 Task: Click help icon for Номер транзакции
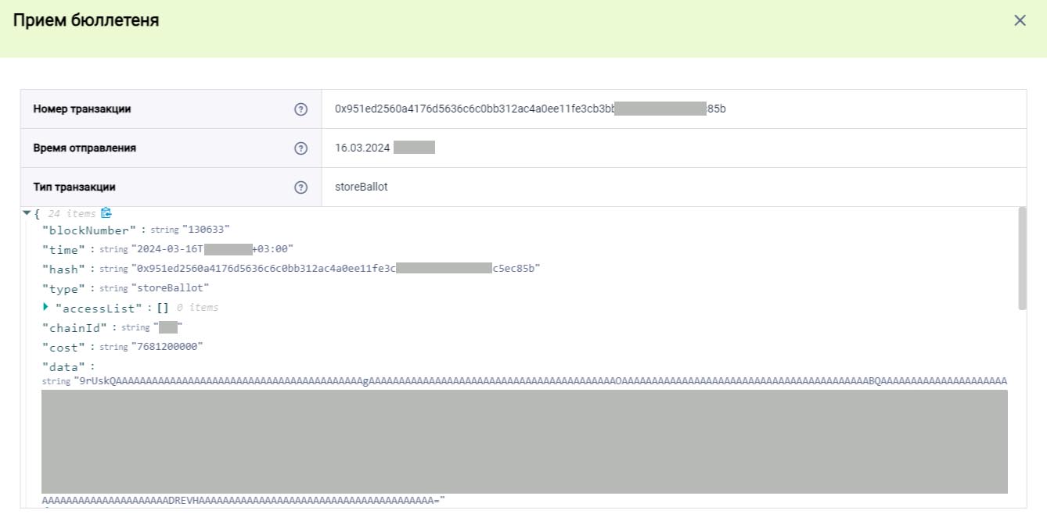pyautogui.click(x=300, y=109)
